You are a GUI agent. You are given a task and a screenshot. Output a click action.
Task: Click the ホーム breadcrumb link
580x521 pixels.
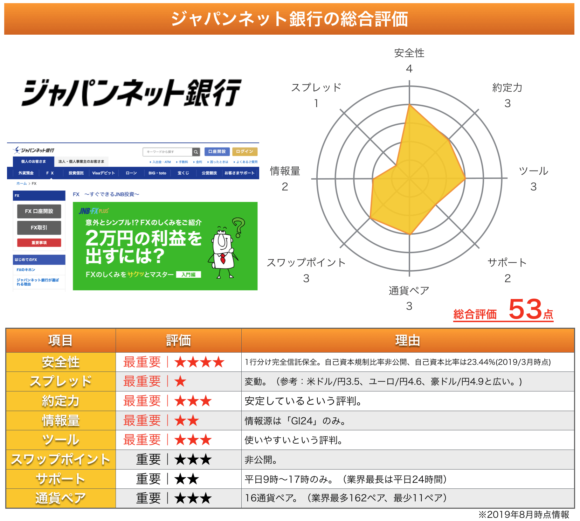point(21,183)
